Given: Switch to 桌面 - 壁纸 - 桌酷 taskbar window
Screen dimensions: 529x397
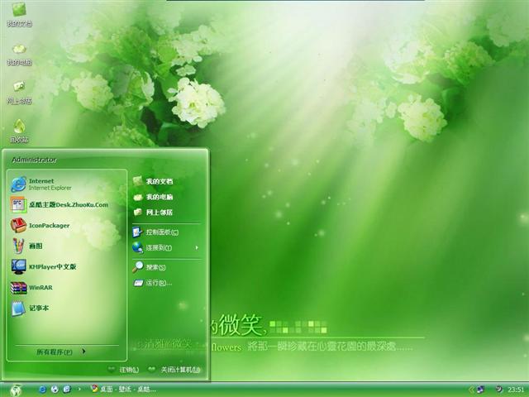Looking at the screenshot, I should (123, 390).
